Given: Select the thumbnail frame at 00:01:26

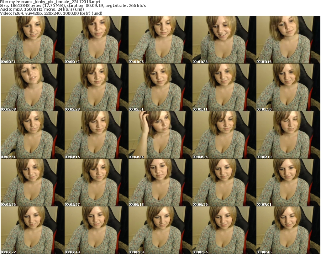Looking at the screenshot, I should pos(224,40).
